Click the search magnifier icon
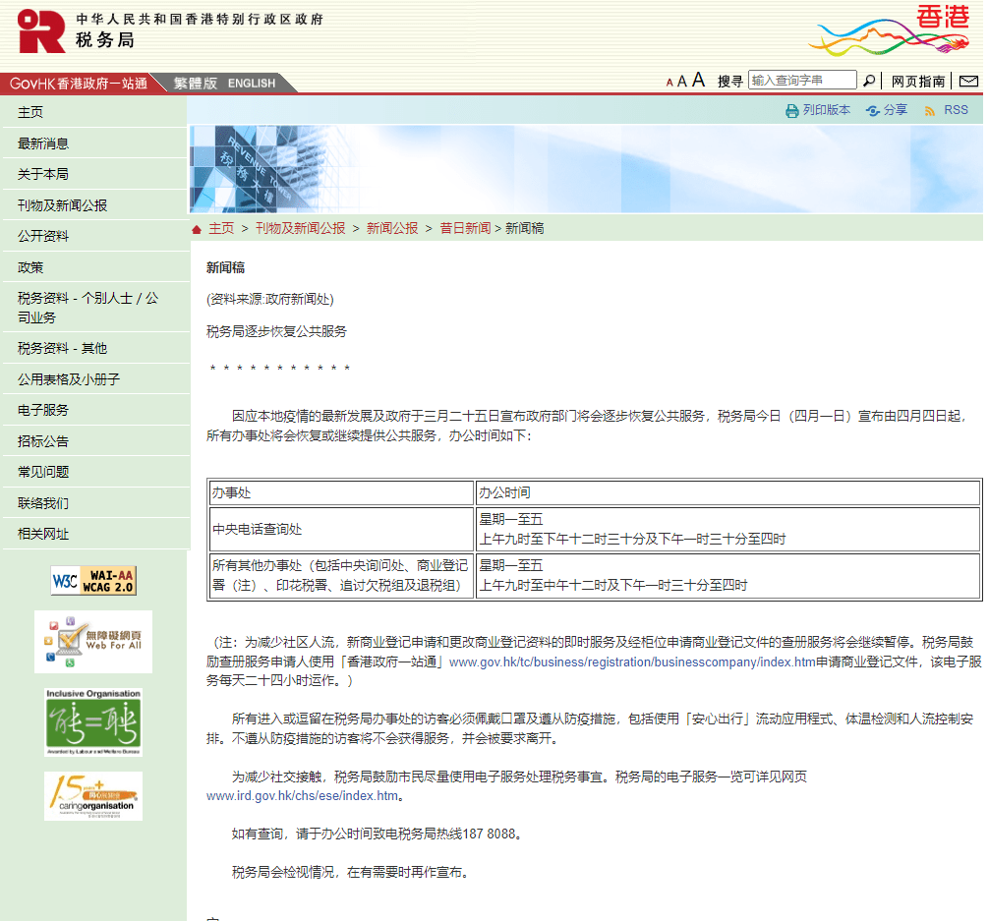 coord(868,80)
